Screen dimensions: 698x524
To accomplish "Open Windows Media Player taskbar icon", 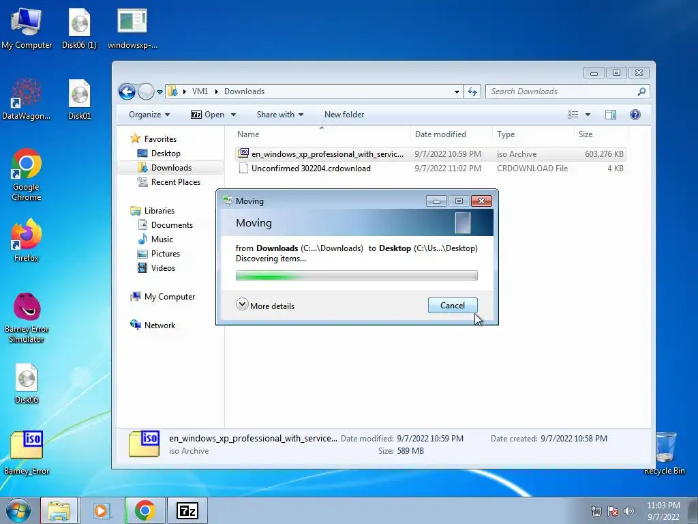I will coord(101,510).
